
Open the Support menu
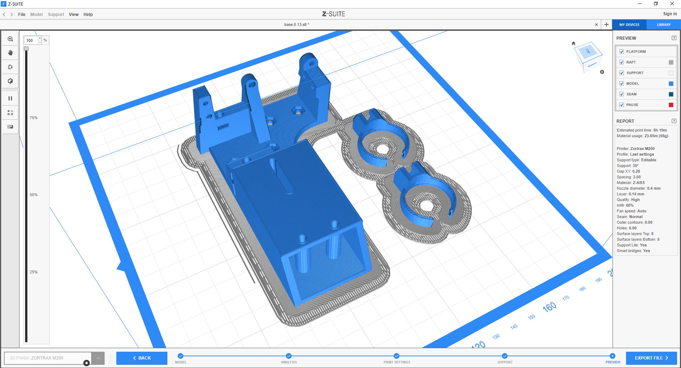56,15
